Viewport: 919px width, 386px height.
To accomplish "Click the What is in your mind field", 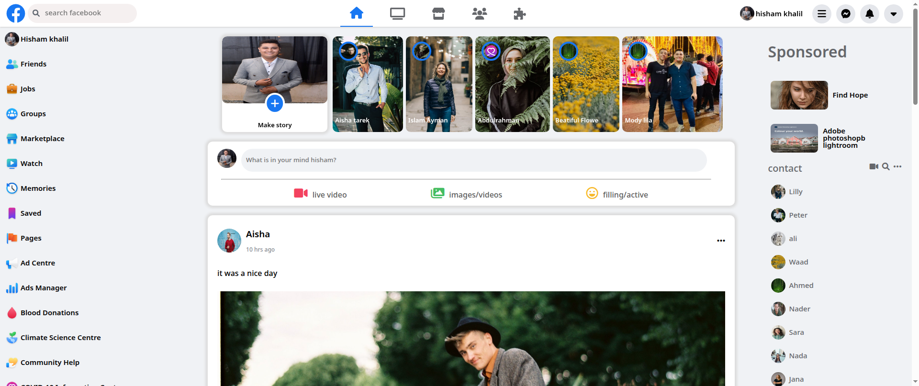I will click(474, 160).
